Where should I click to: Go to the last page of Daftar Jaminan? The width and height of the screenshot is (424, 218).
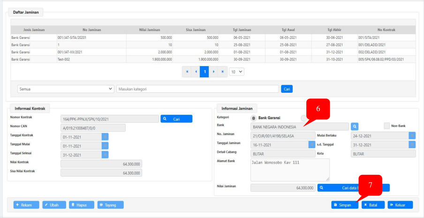point(222,72)
